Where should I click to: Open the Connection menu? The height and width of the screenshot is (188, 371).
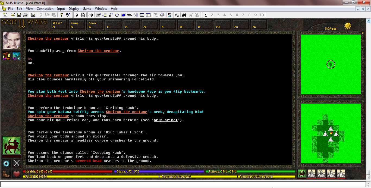[x=45, y=9]
